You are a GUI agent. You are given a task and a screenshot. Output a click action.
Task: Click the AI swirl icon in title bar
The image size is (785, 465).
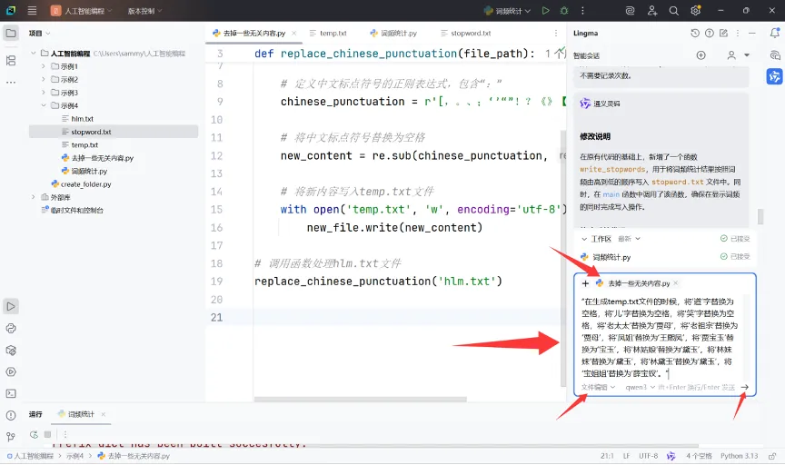(x=631, y=11)
